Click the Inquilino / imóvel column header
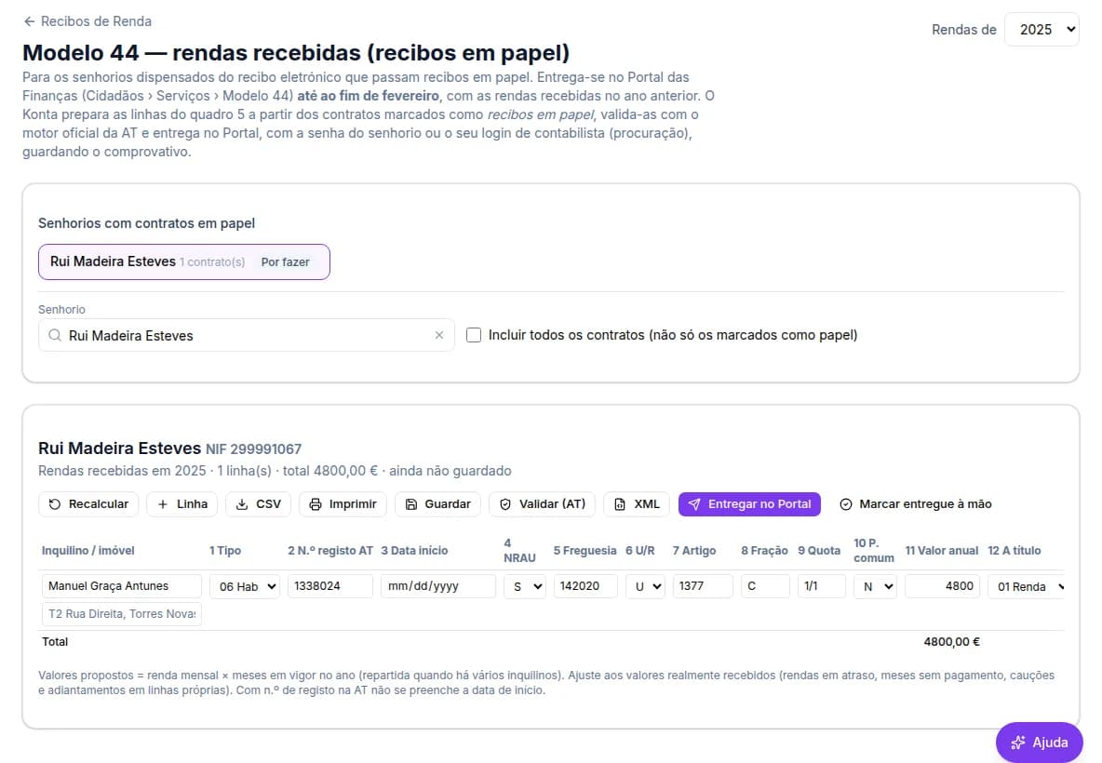The image size is (1102, 763). click(x=87, y=551)
